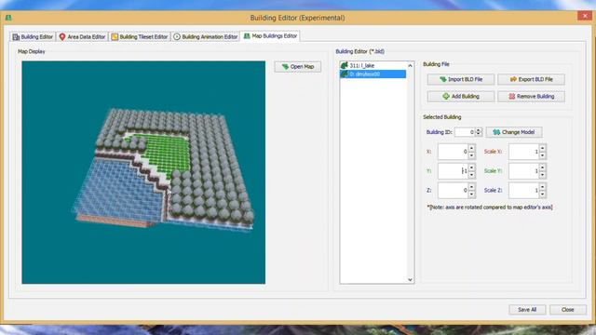
Task: Decrease the Scale X value
Action: click(x=543, y=155)
